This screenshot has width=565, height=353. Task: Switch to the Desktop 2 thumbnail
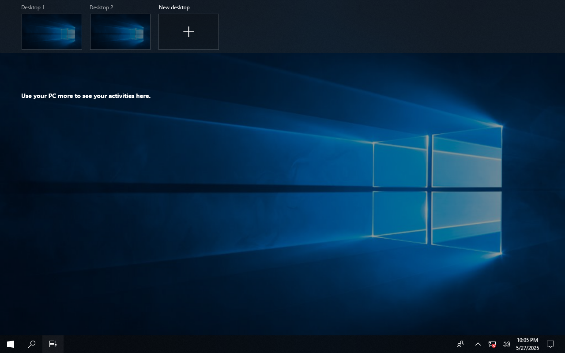pyautogui.click(x=120, y=32)
